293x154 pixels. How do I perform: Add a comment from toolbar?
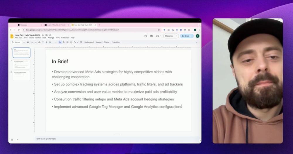click(x=81, y=42)
